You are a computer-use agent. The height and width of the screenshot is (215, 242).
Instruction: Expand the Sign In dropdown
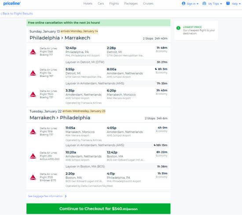pyautogui.click(x=193, y=4)
